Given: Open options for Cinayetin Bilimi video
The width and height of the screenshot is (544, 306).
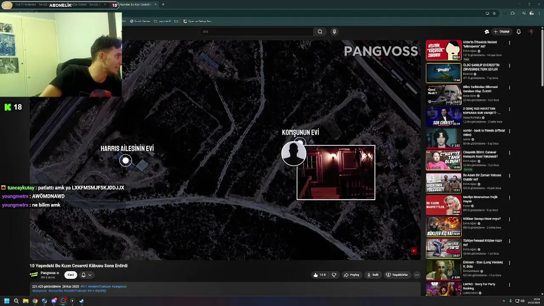Looking at the screenshot, I should click(x=509, y=153).
